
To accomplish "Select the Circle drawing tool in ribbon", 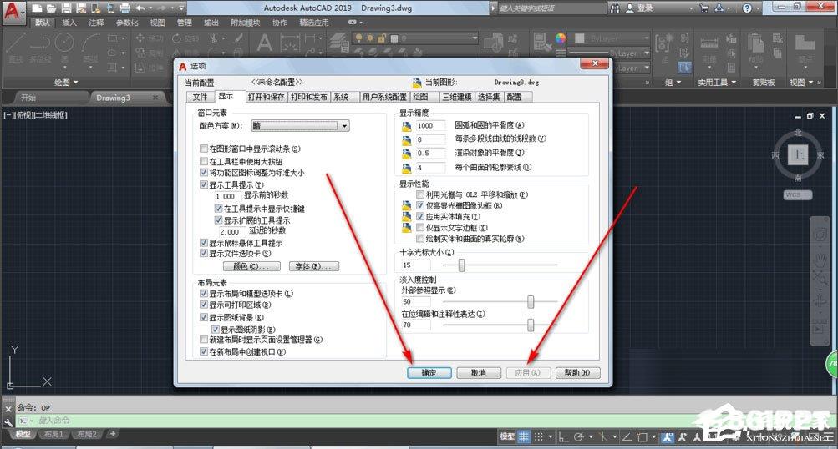I will pyautogui.click(x=64, y=43).
